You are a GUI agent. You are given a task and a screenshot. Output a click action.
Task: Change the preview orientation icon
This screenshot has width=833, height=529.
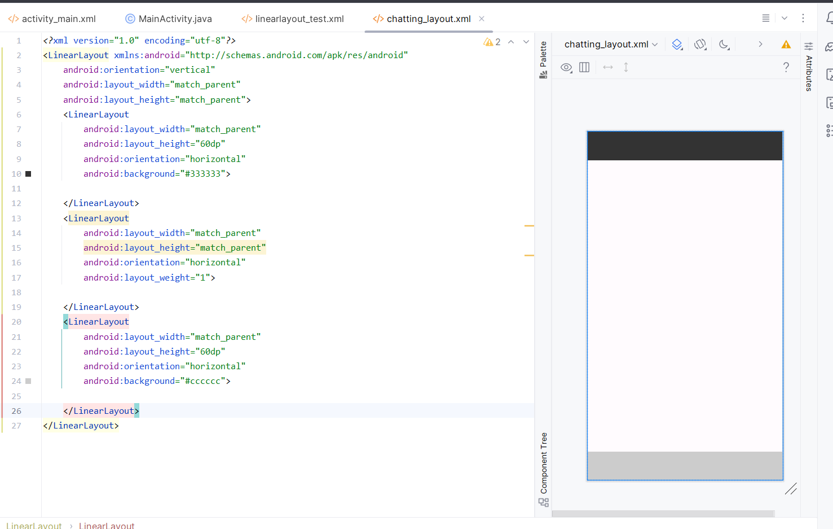[700, 44]
